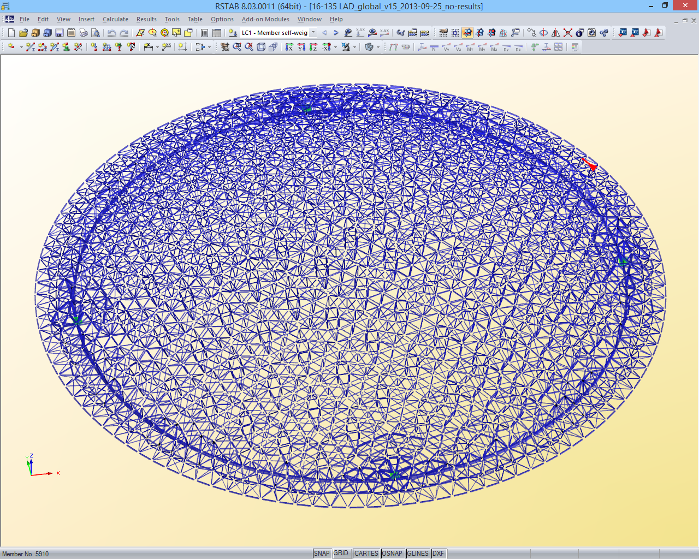Open the new objects dropdown arrow
The image size is (699, 559).
[20, 46]
